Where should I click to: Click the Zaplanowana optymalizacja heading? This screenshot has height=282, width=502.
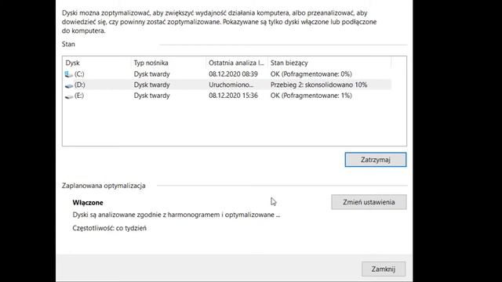104,186
